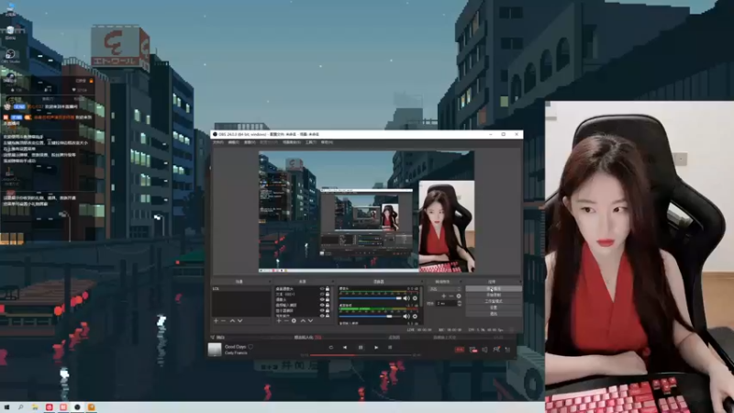
Task: Click the mixer panel vertical scrollbar
Action: 422,296
